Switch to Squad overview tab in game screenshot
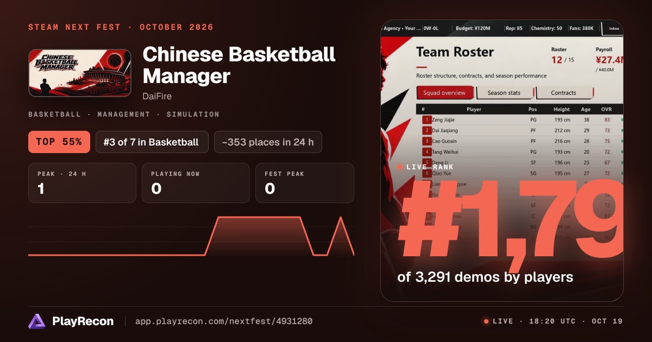The height and width of the screenshot is (342, 652). pos(444,93)
